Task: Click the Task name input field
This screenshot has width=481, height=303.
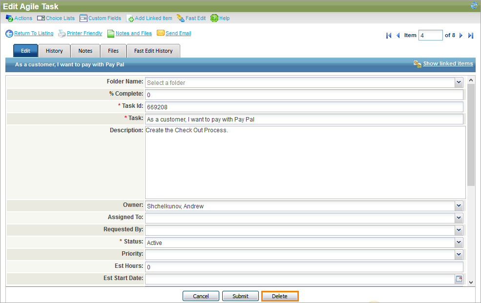Action: click(x=304, y=119)
